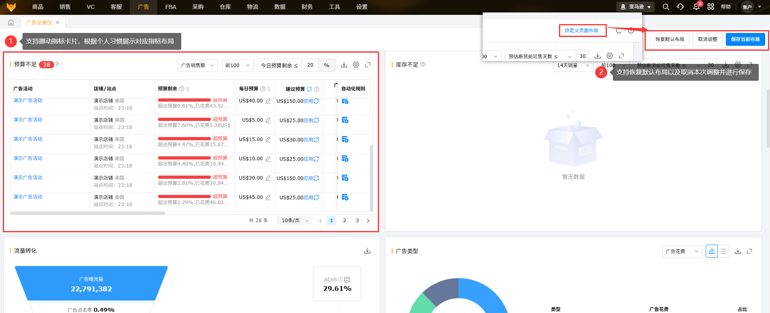770x313 pixels.
Task: Sort by the 预算剩余 column
Action: pos(188,89)
